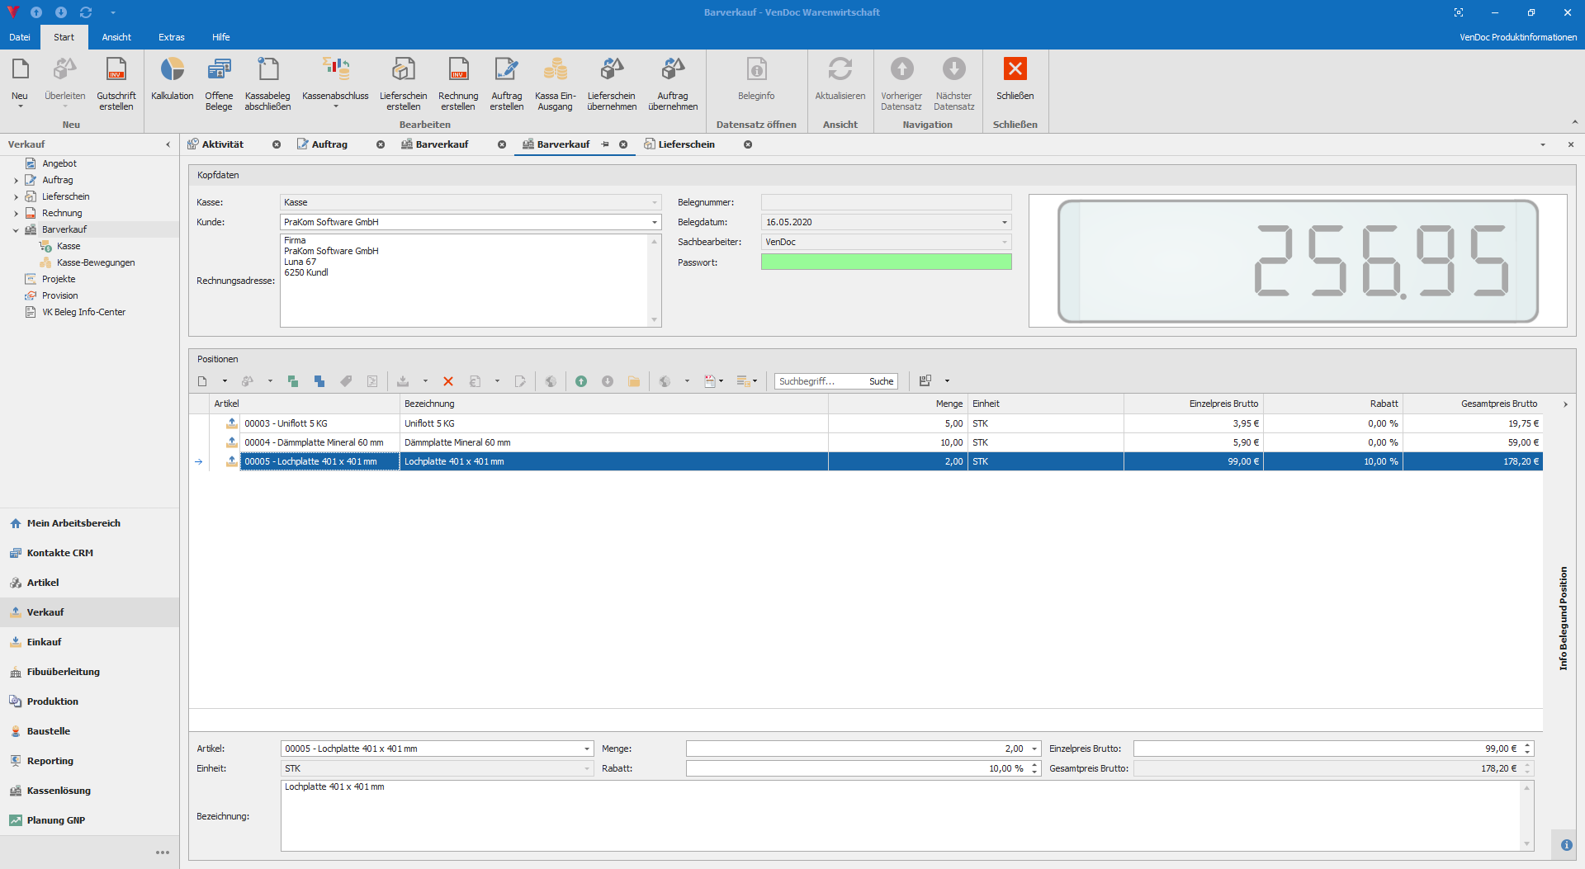This screenshot has height=869, width=1585.
Task: Open the Ansicht ribbon tab
Action: [116, 37]
